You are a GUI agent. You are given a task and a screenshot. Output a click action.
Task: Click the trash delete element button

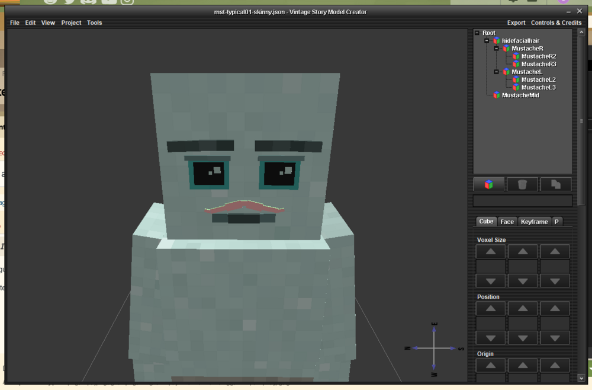pos(522,184)
